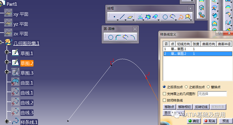Select the Corner tool in 圆-圆锥 toolbar
The height and width of the screenshot is (125, 233).
pos(118,37)
